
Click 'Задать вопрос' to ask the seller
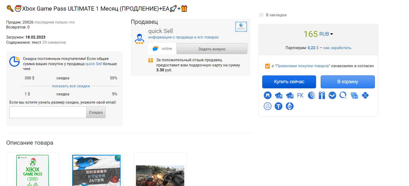212,49
